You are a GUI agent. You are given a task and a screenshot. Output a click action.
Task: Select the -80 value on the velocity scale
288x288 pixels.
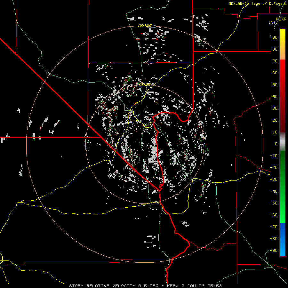[x=274, y=239]
